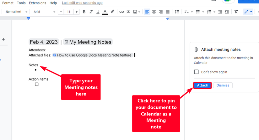The image size is (259, 140).
Task: Click the font size field
Action: click(x=68, y=12)
